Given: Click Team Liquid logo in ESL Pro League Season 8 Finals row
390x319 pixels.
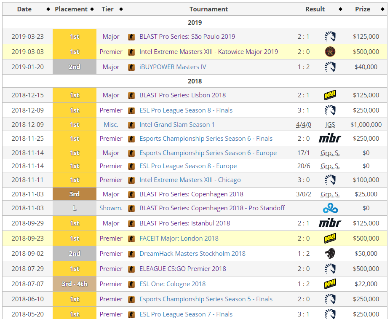Looking at the screenshot, I should point(330,110).
